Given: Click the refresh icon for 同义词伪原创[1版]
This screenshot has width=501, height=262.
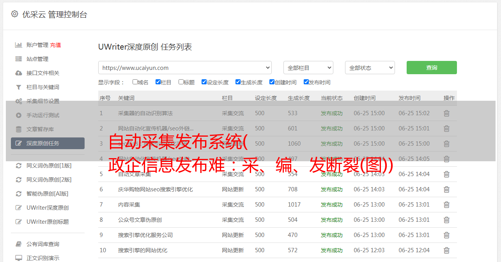Looking at the screenshot, I should [x=18, y=166].
